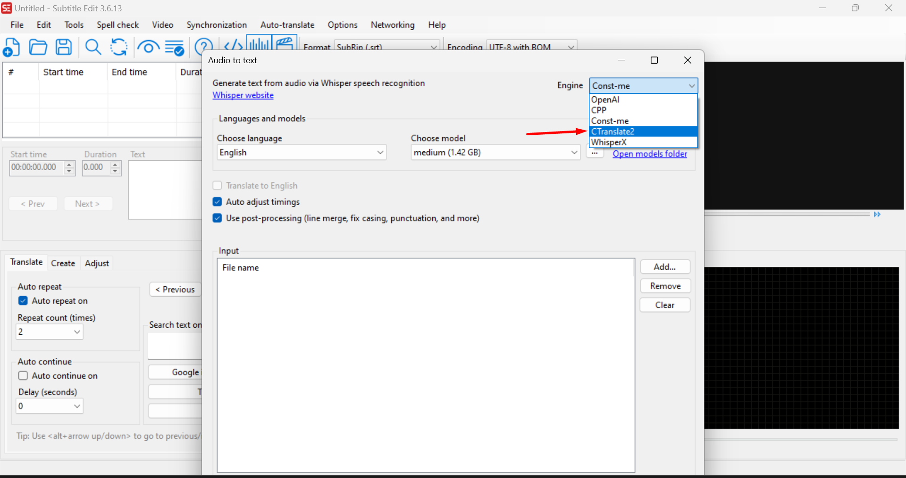The height and width of the screenshot is (478, 906).
Task: Click the Remove file button
Action: [x=665, y=286]
